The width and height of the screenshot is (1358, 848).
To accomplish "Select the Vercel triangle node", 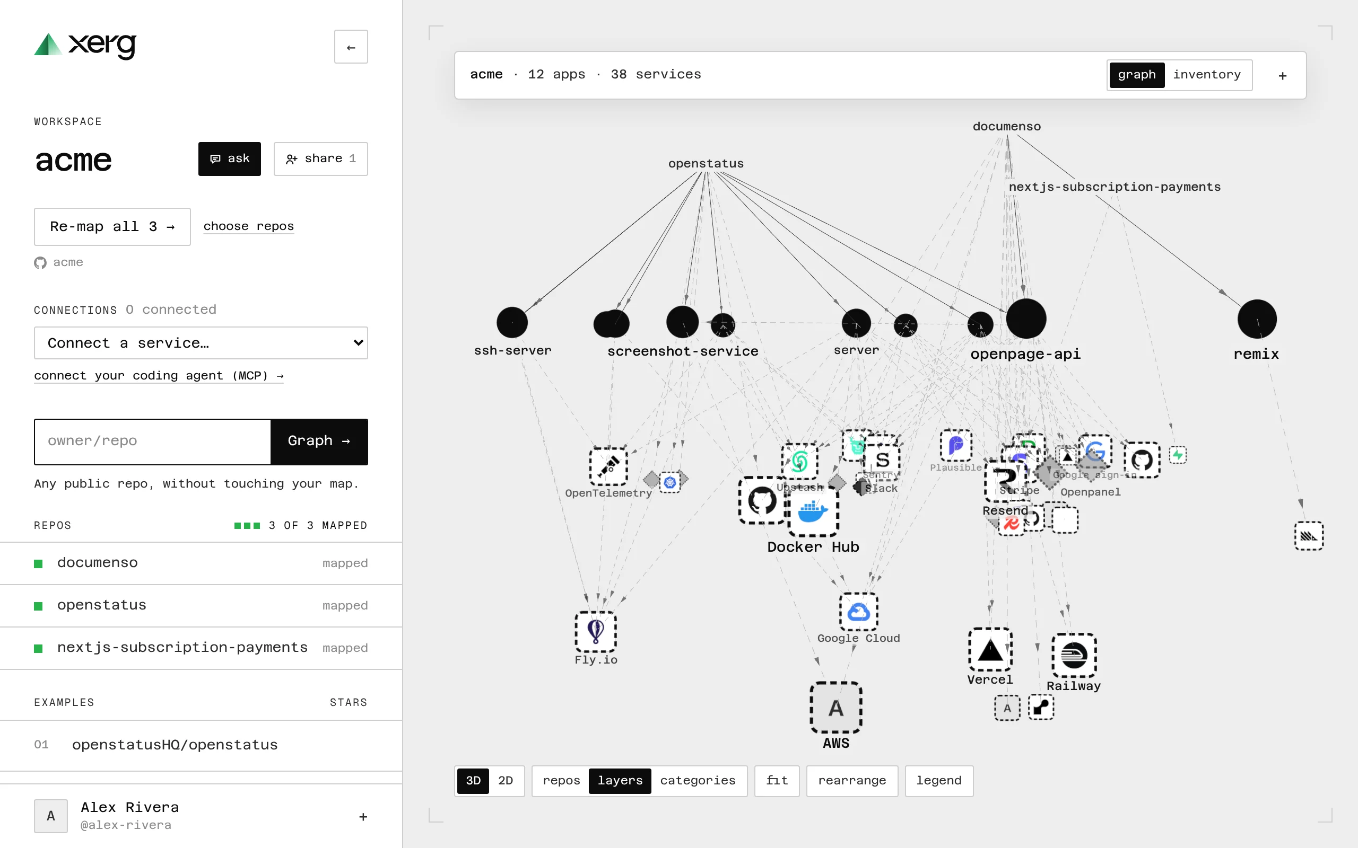I will click(990, 649).
